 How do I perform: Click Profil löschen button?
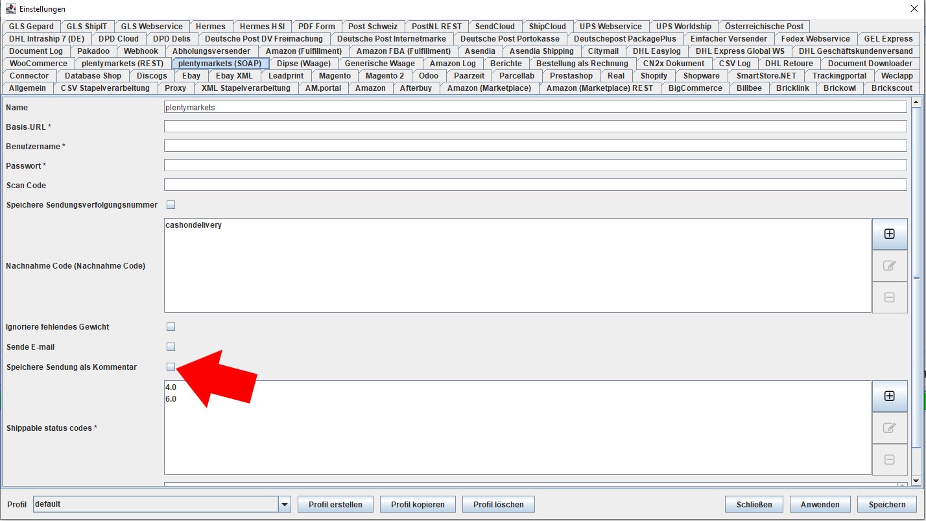click(x=499, y=504)
